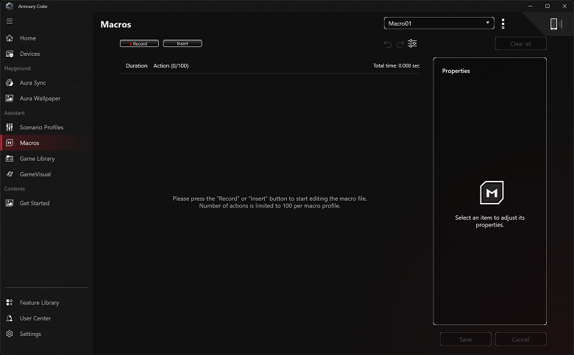Open Feature Library label
574x355 pixels.
pyautogui.click(x=39, y=303)
